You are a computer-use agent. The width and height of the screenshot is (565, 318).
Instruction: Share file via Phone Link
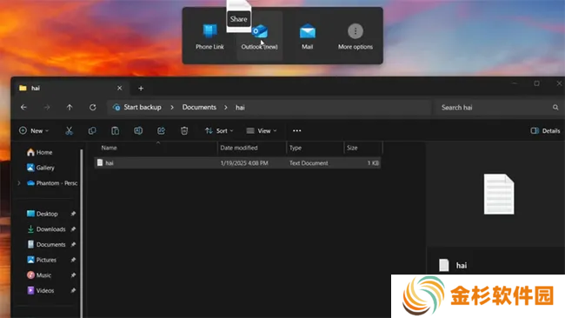(x=209, y=36)
